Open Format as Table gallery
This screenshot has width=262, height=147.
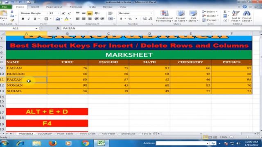click(181, 16)
